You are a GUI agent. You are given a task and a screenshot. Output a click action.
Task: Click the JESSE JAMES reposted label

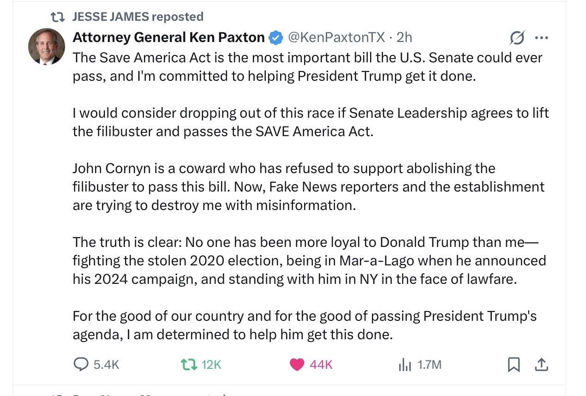coord(138,17)
